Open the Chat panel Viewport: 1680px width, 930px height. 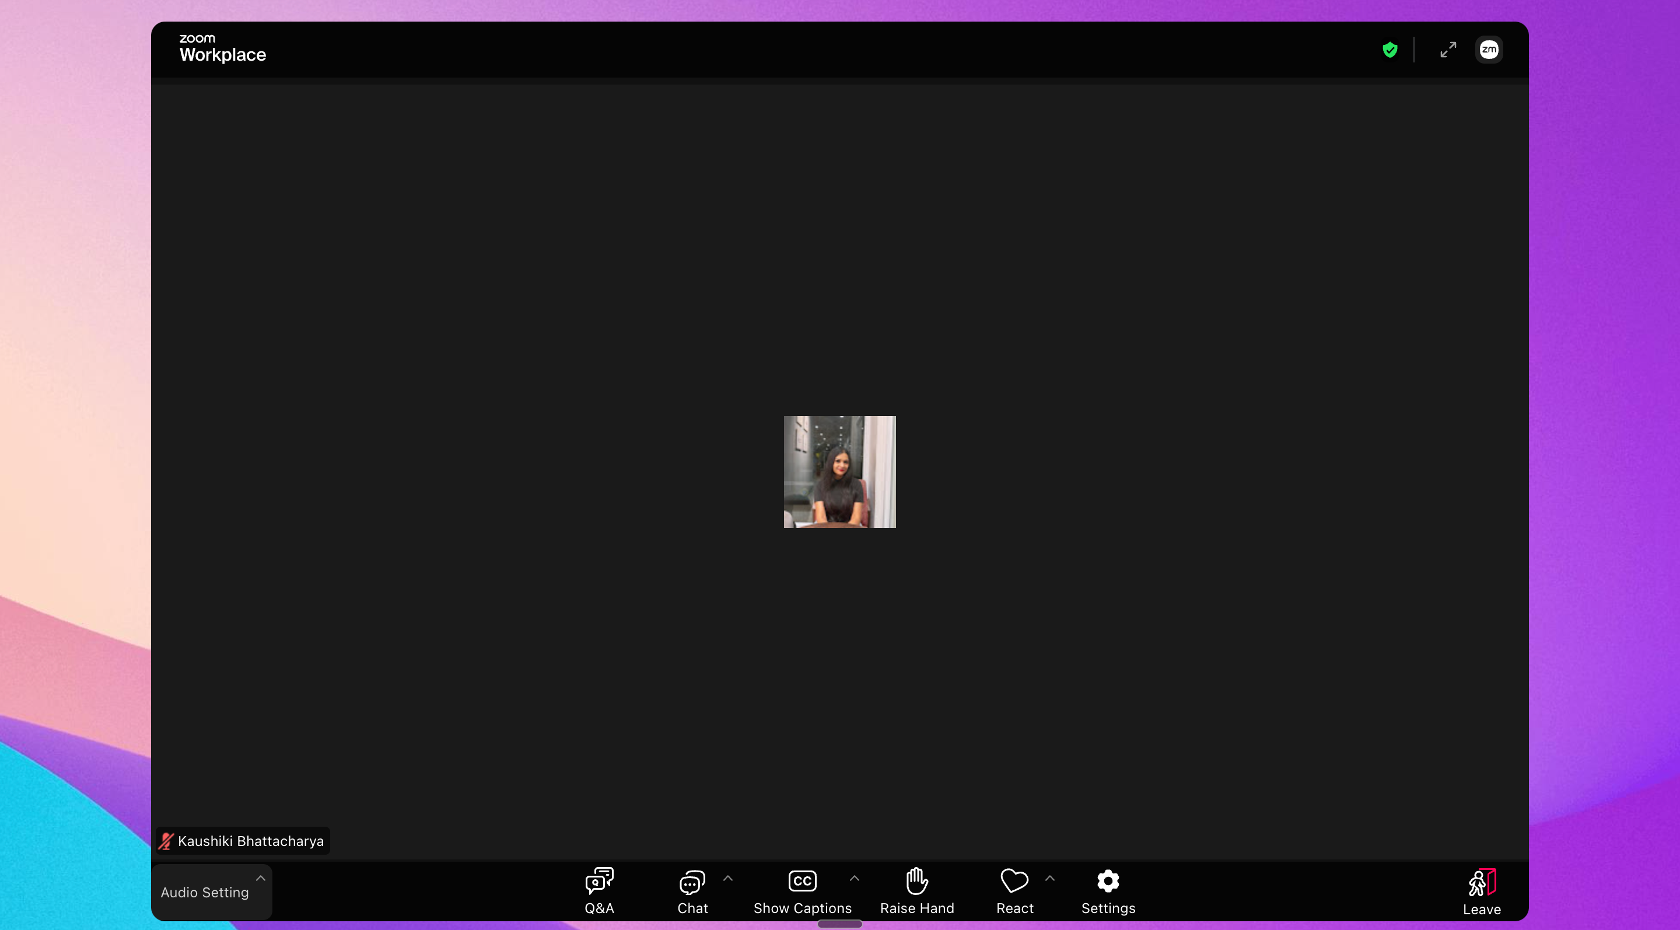pos(692,891)
